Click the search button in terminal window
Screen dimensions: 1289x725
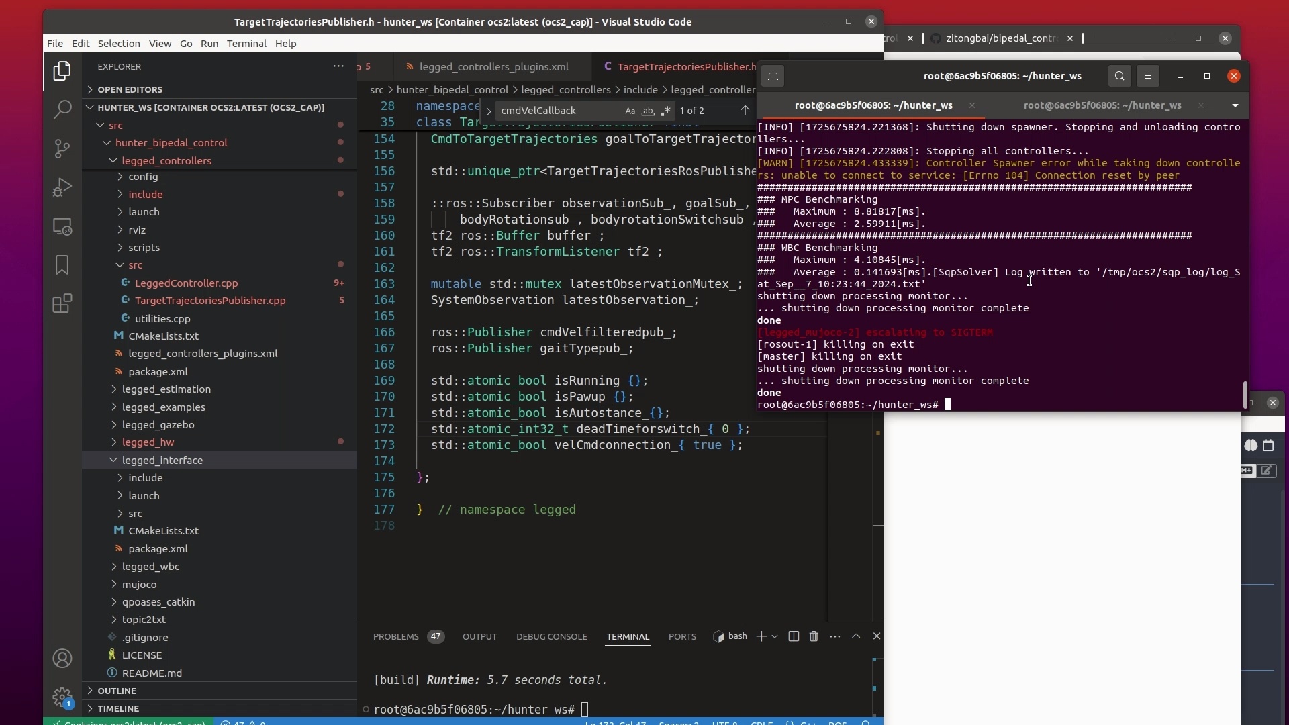1119,76
